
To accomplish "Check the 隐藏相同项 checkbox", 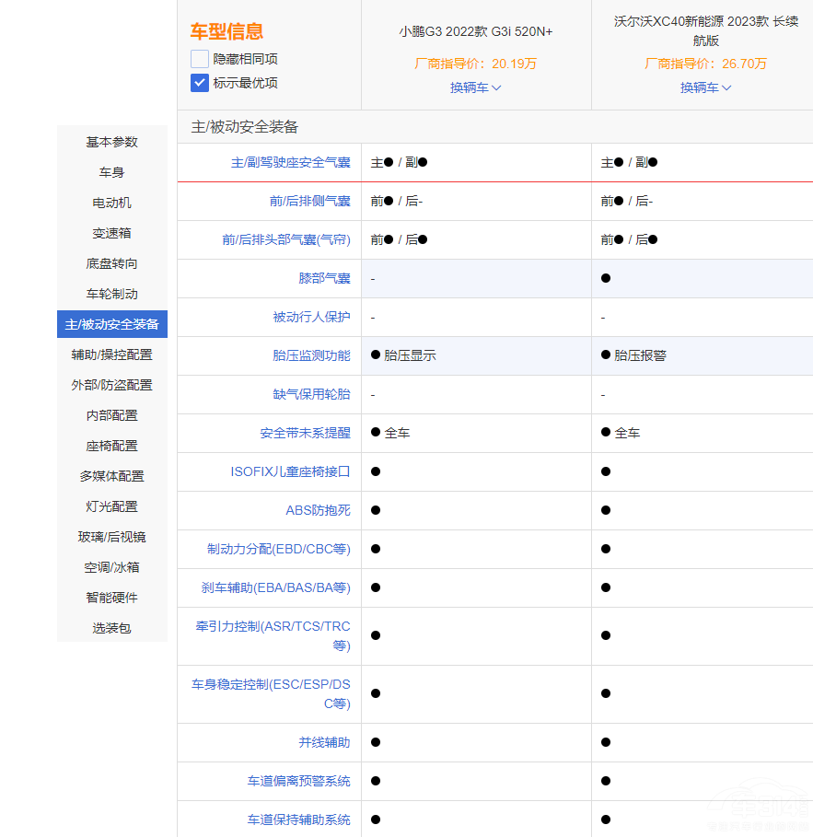I will (x=200, y=59).
